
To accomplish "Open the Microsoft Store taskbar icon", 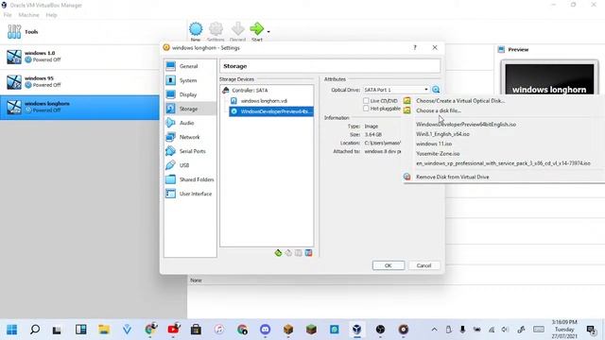I will [196, 330].
